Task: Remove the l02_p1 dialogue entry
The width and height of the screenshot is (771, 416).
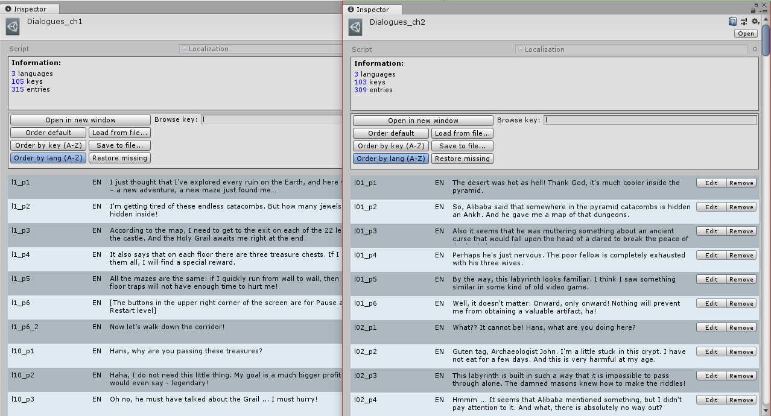Action: pos(741,327)
